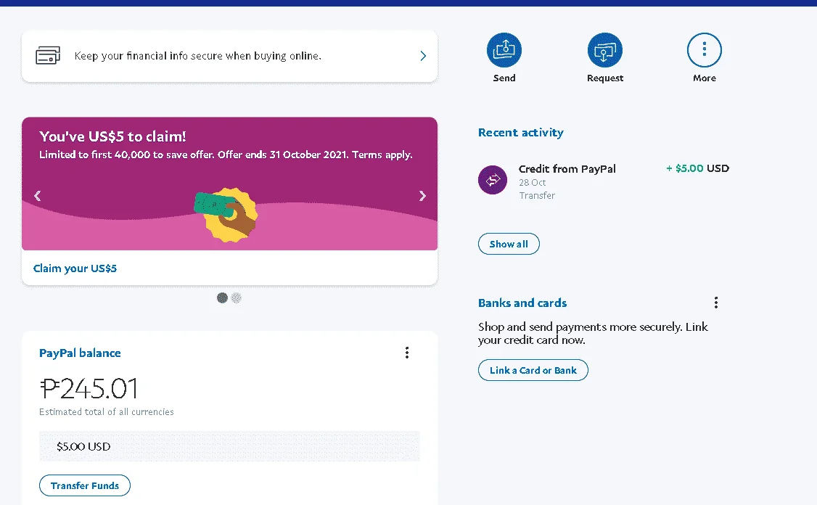The height and width of the screenshot is (505, 817).
Task: Click the Transfer Funds button
Action: point(84,485)
